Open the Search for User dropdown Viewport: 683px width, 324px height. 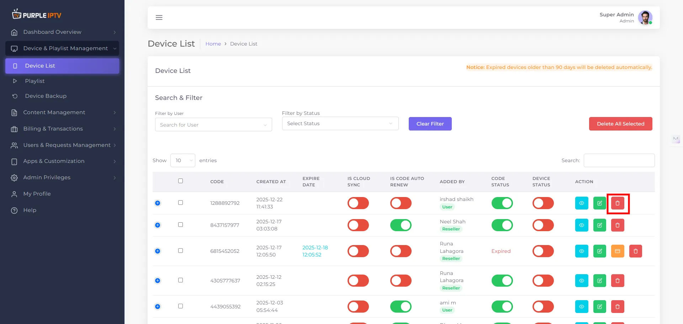[213, 125]
